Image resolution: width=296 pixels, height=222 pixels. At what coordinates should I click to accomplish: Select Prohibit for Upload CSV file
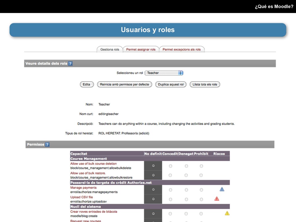pos(201,199)
